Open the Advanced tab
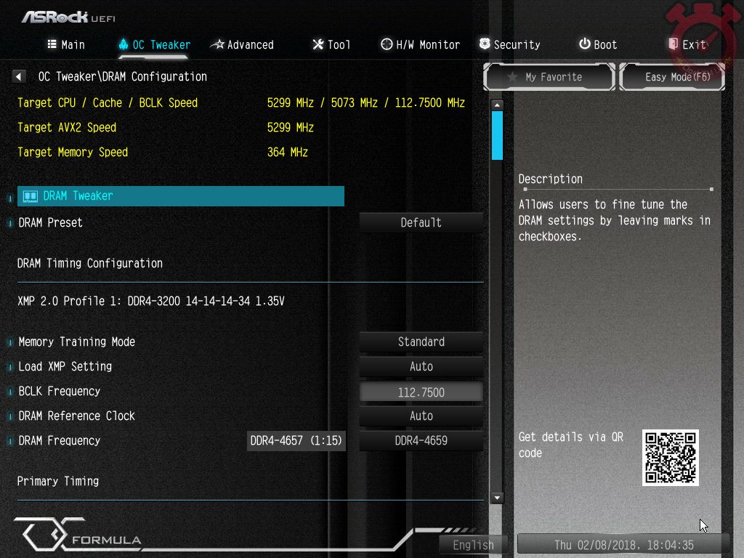744x558 pixels. [242, 45]
